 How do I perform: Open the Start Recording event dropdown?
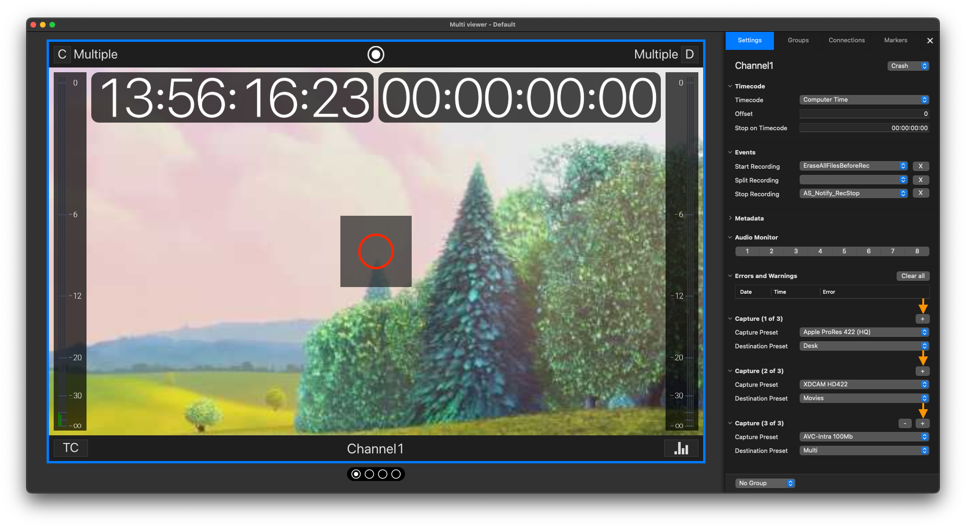[x=853, y=166]
